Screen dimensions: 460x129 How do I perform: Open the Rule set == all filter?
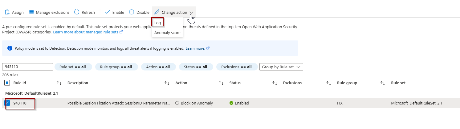coord(73,67)
